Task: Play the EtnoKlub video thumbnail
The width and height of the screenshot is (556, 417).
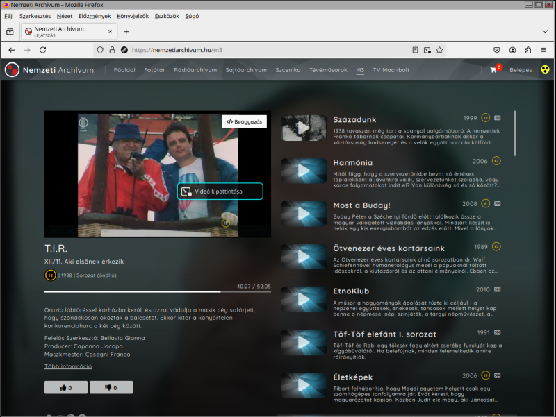Action: point(304,300)
